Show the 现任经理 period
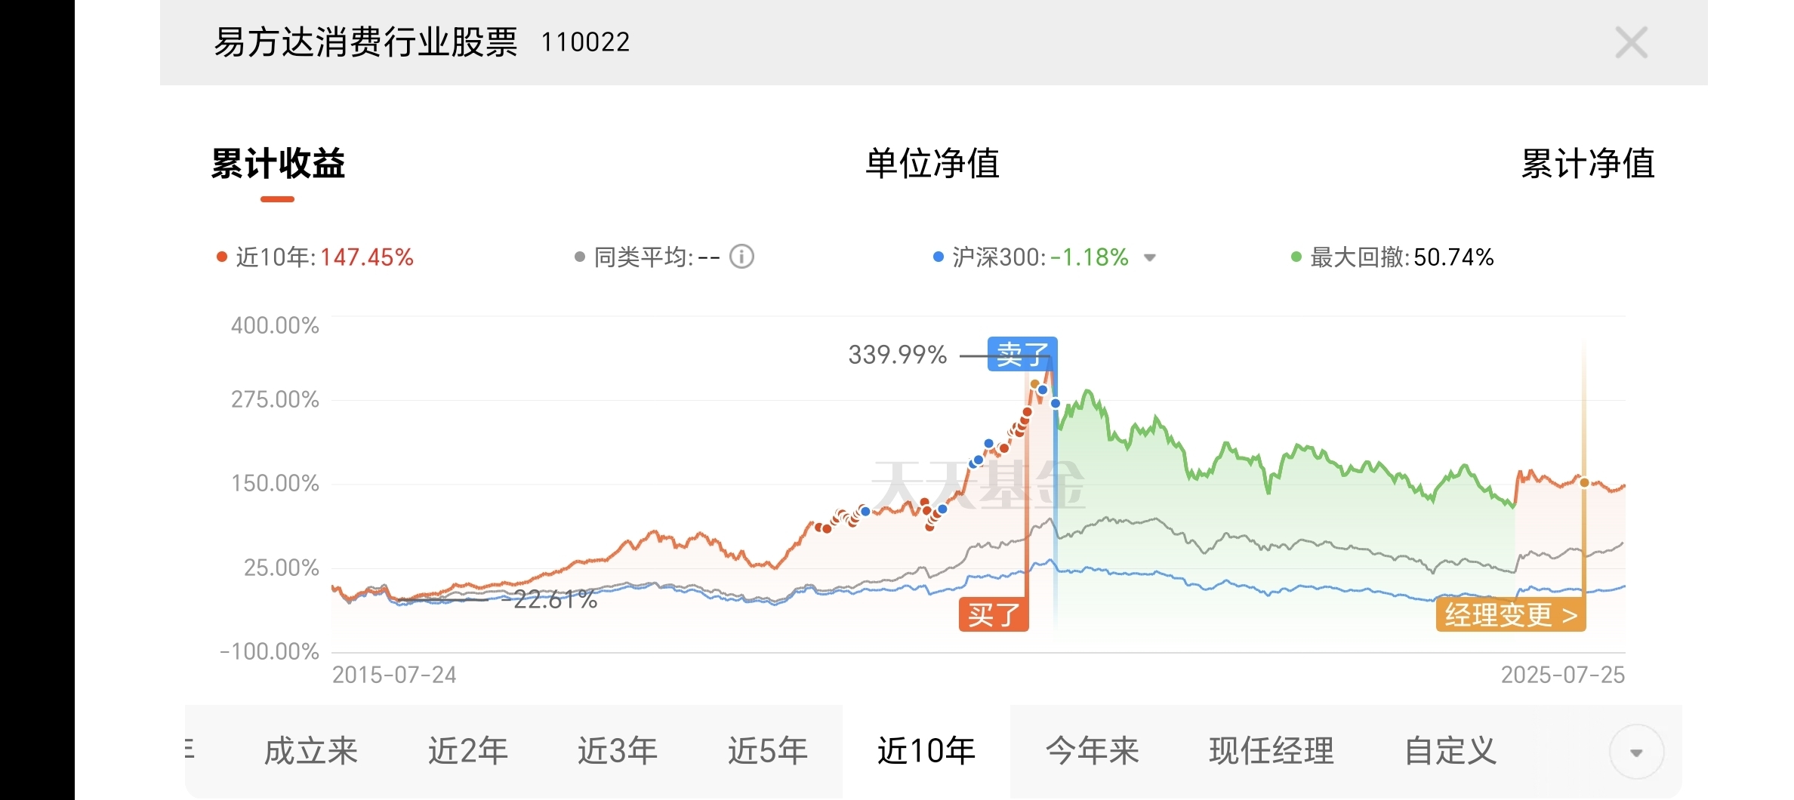Screen dimensions: 1794x800 1272,751
